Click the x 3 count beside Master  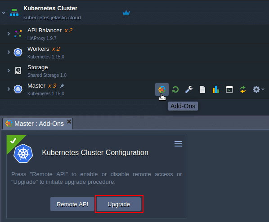pyautogui.click(x=52, y=86)
